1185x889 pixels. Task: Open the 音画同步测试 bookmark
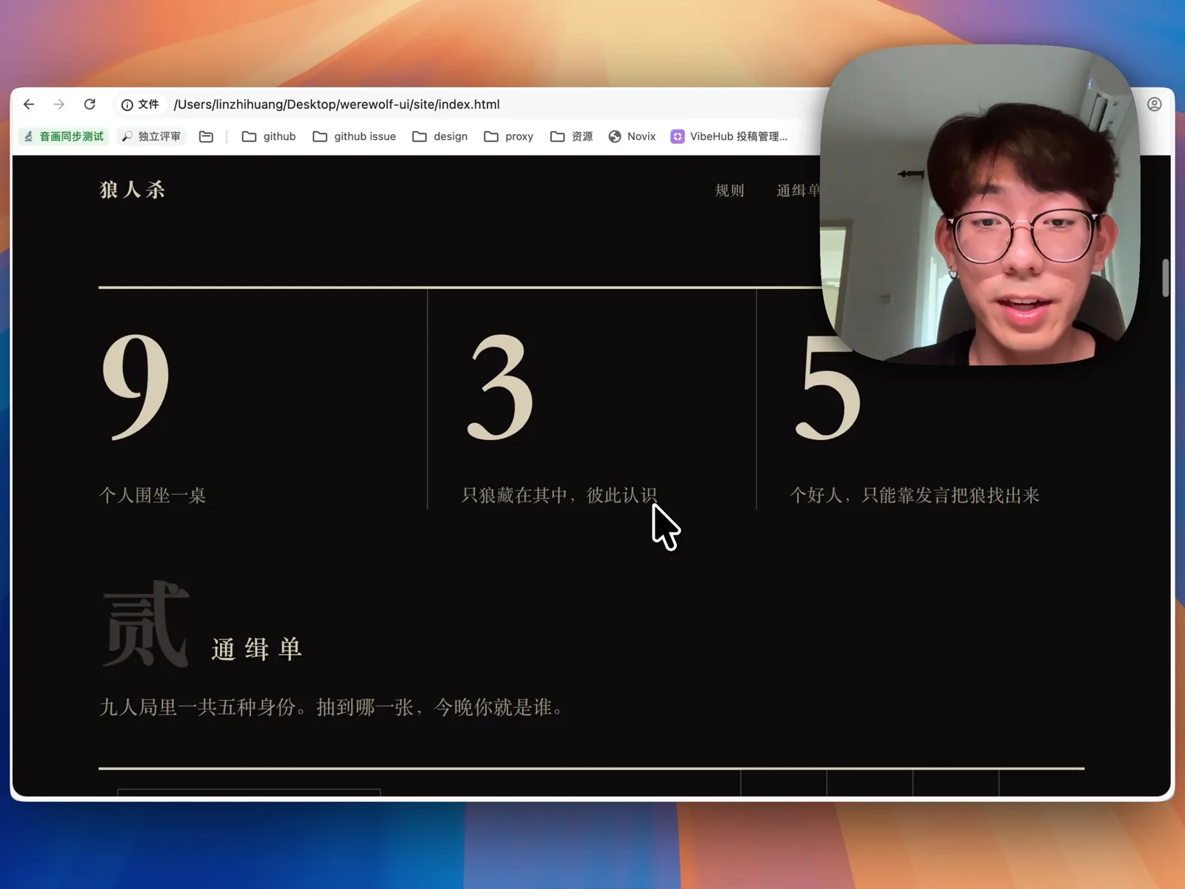pos(64,136)
